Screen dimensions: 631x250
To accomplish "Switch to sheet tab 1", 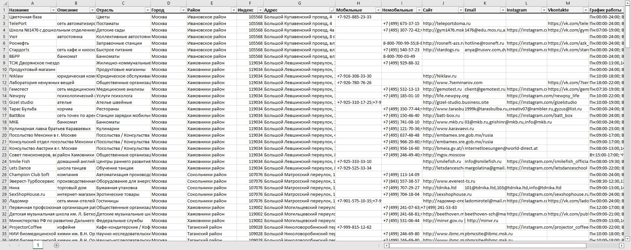I will pyautogui.click(x=38, y=245).
